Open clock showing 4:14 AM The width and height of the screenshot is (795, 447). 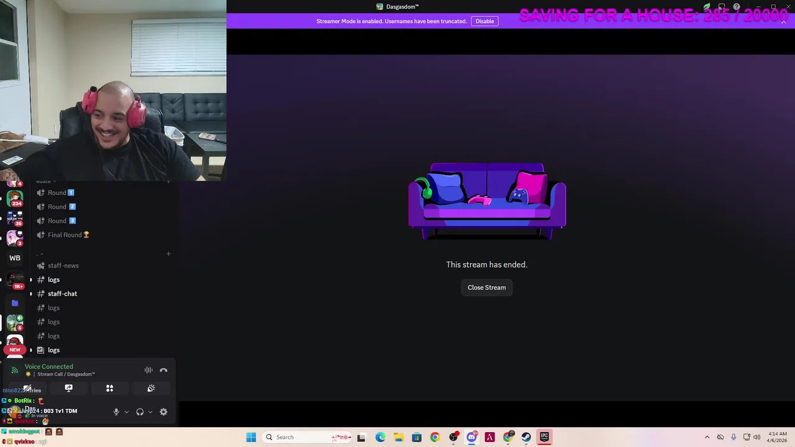click(x=777, y=437)
